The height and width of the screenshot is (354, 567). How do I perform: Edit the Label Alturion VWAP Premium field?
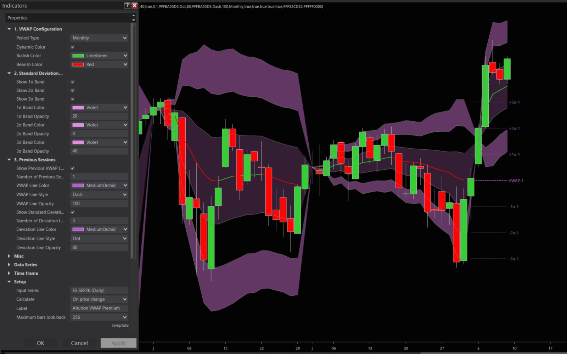pos(99,308)
